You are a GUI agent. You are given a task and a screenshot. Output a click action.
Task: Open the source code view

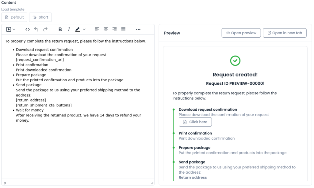[28, 29]
